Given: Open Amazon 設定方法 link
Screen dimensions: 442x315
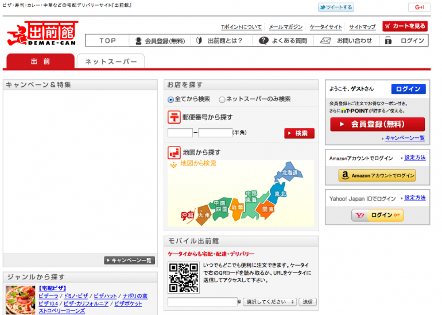Looking at the screenshot, I should (x=415, y=157).
